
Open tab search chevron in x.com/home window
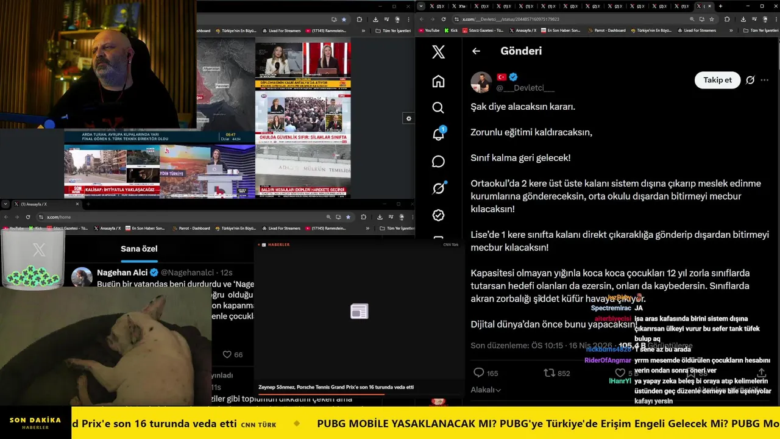click(5, 204)
